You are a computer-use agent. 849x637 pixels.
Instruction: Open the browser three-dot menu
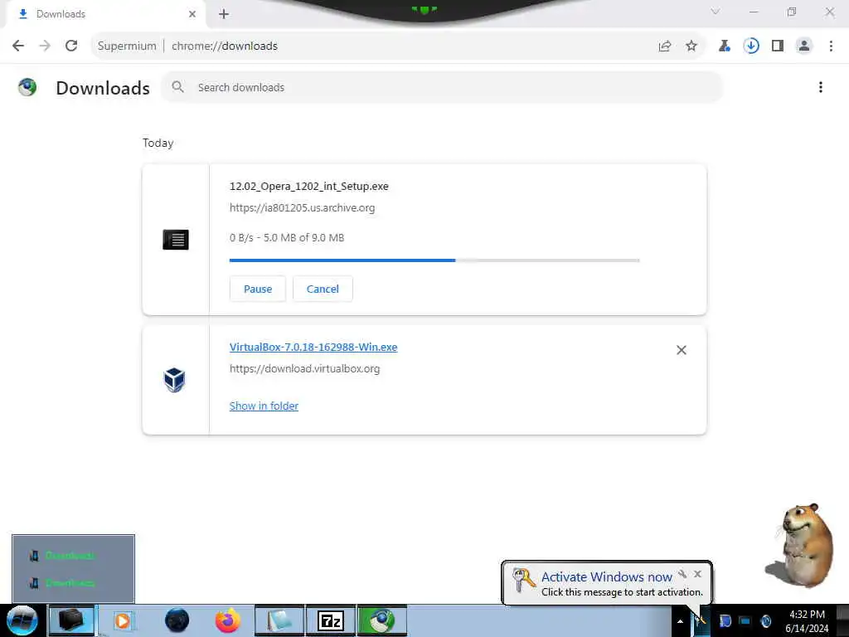click(831, 46)
